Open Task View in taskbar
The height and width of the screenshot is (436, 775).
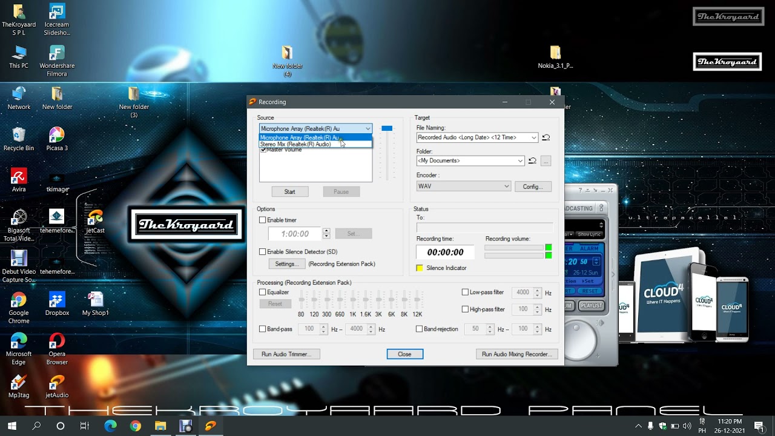[x=85, y=426]
